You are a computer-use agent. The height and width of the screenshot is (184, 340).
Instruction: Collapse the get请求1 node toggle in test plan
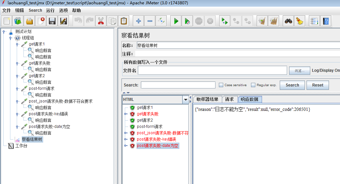[x=17, y=44]
